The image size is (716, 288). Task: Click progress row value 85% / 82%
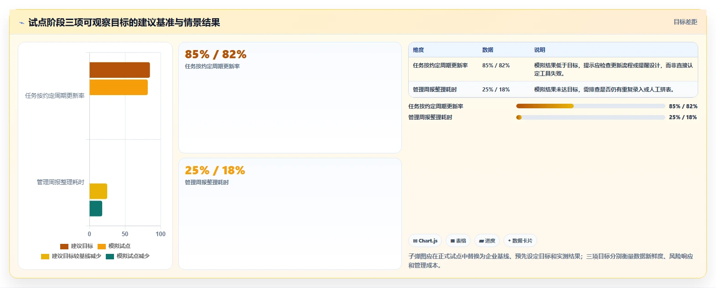pyautogui.click(x=683, y=106)
